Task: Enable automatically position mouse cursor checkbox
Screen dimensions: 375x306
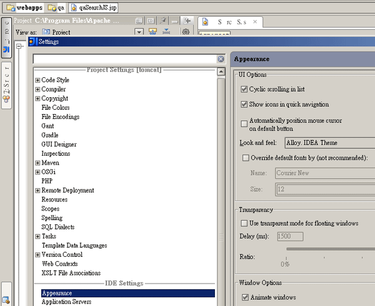Action: coord(244,124)
